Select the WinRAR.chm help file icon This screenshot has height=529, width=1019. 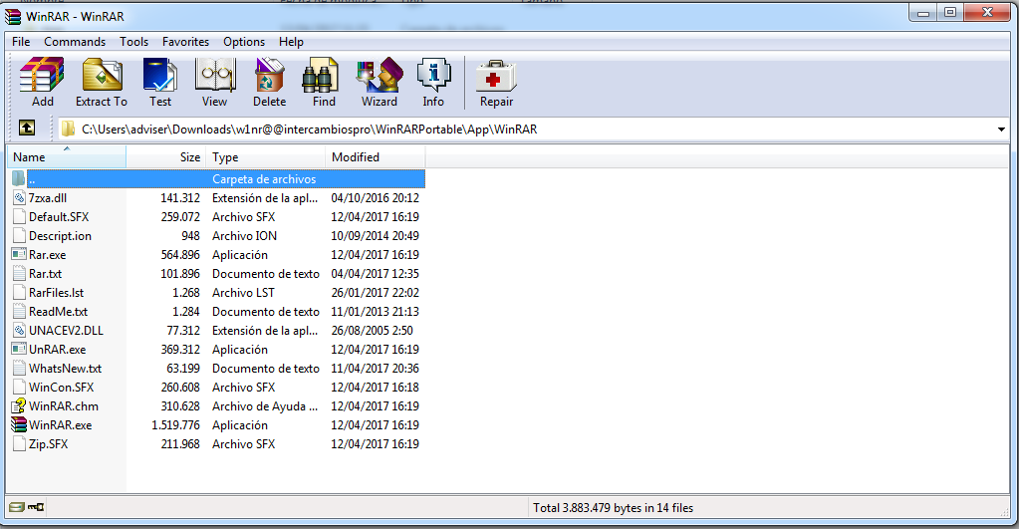click(19, 405)
